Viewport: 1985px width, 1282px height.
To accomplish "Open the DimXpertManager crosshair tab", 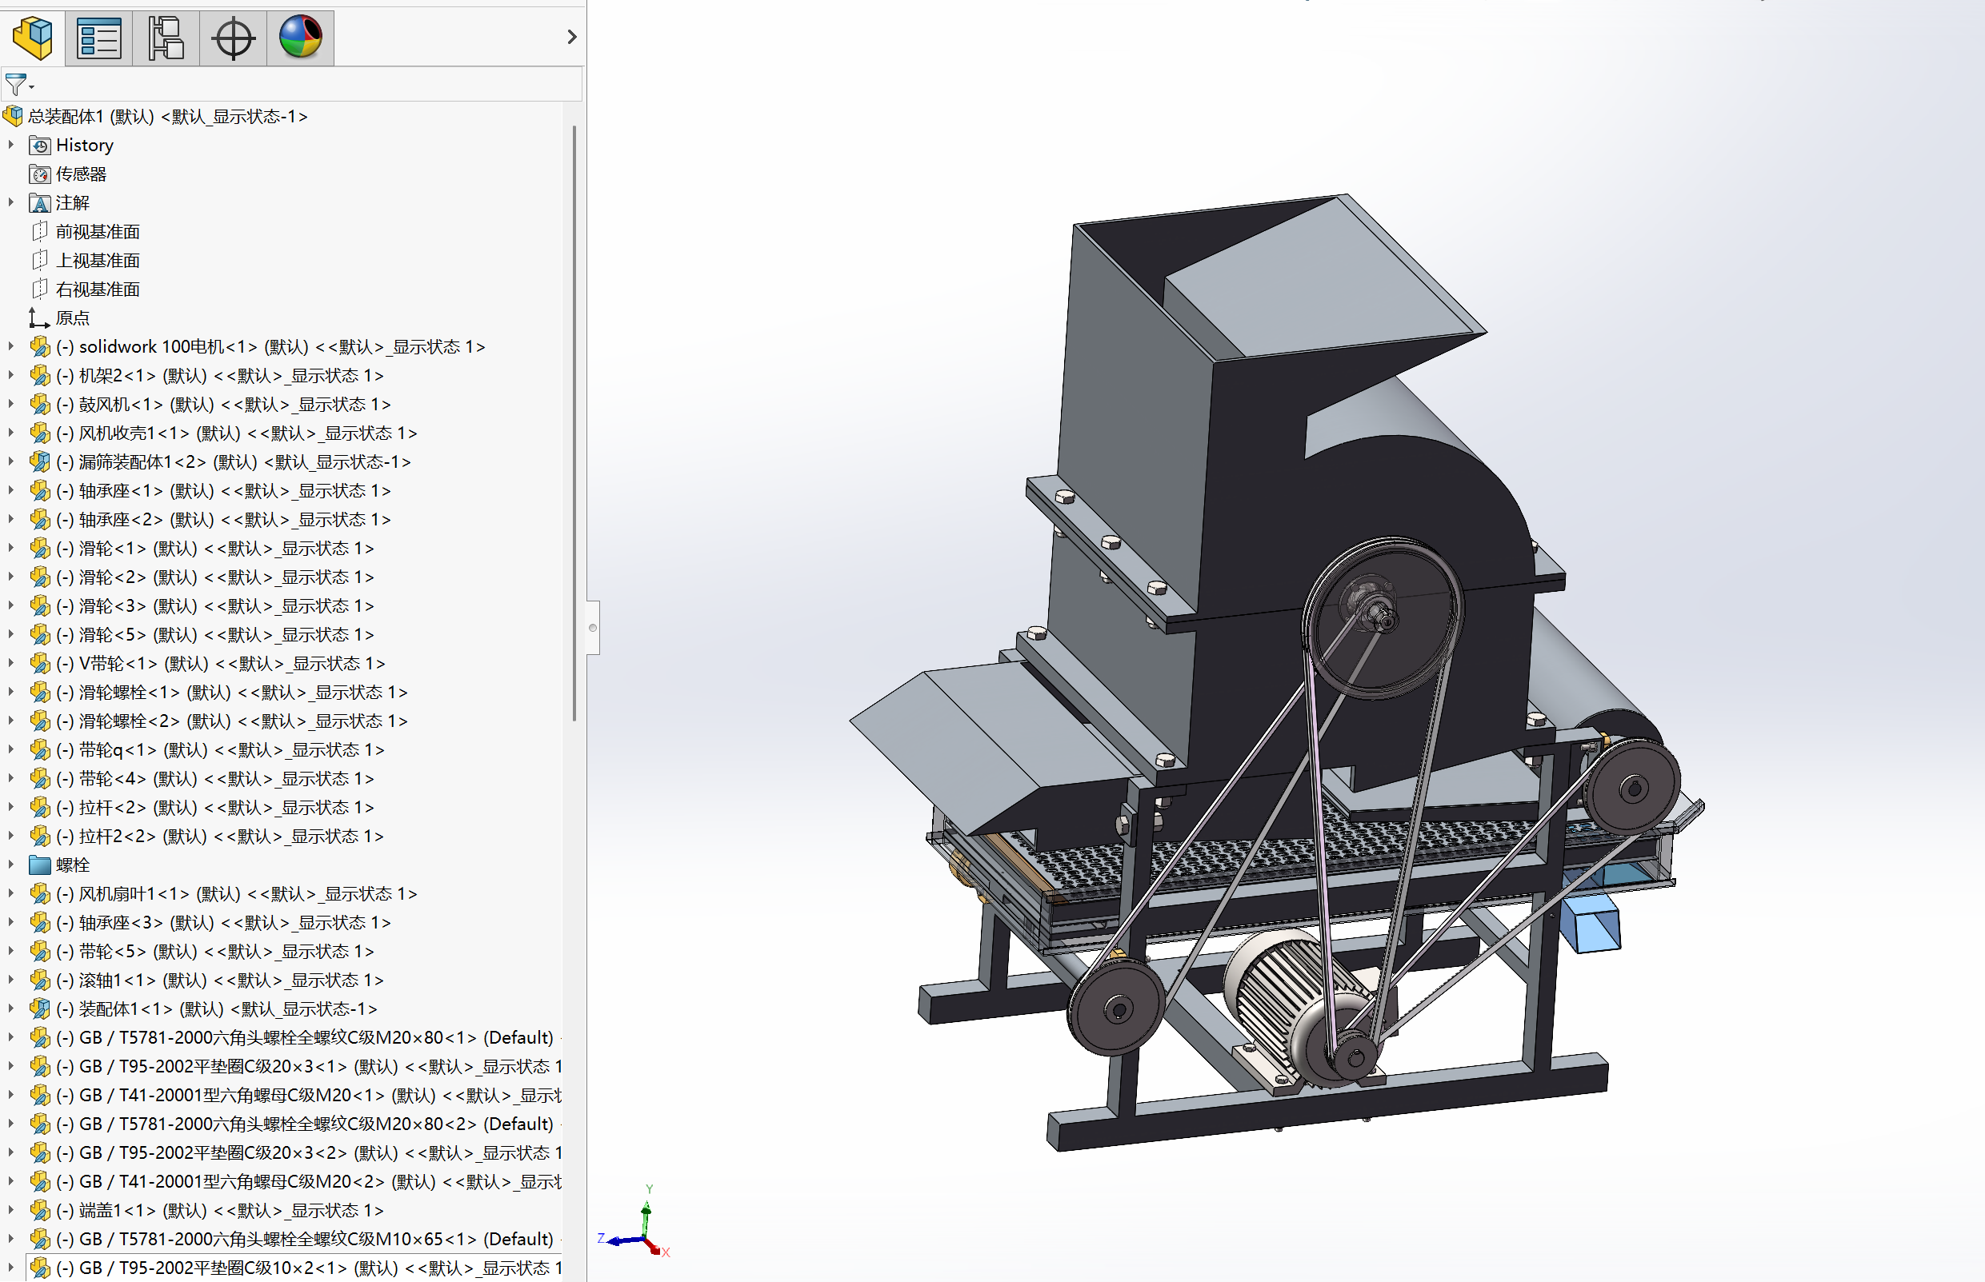I will point(233,38).
